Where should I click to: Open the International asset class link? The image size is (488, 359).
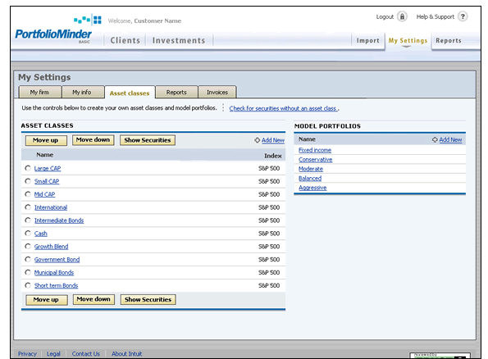pos(51,207)
